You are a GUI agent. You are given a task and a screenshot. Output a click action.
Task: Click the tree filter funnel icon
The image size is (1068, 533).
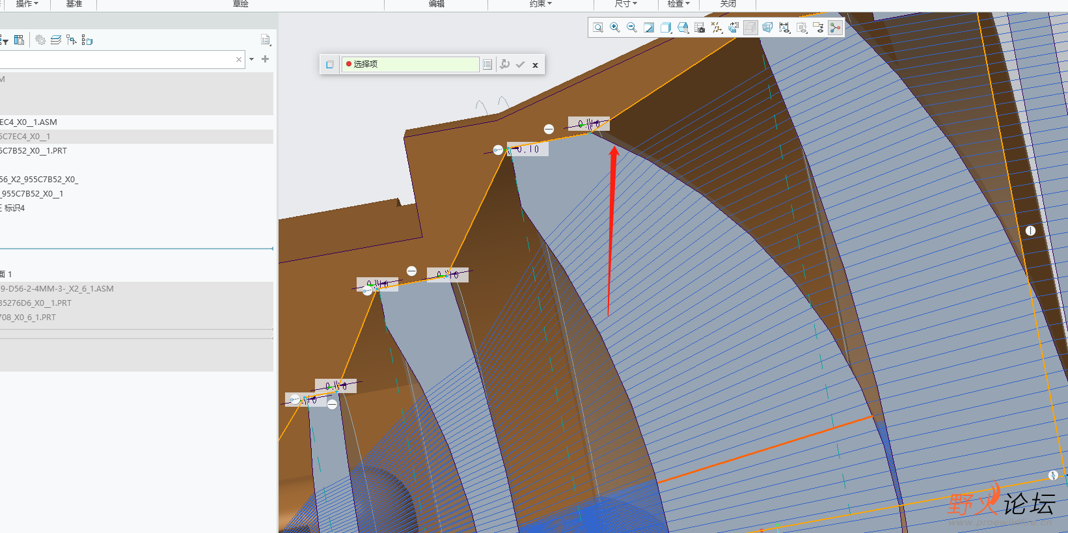[4, 40]
